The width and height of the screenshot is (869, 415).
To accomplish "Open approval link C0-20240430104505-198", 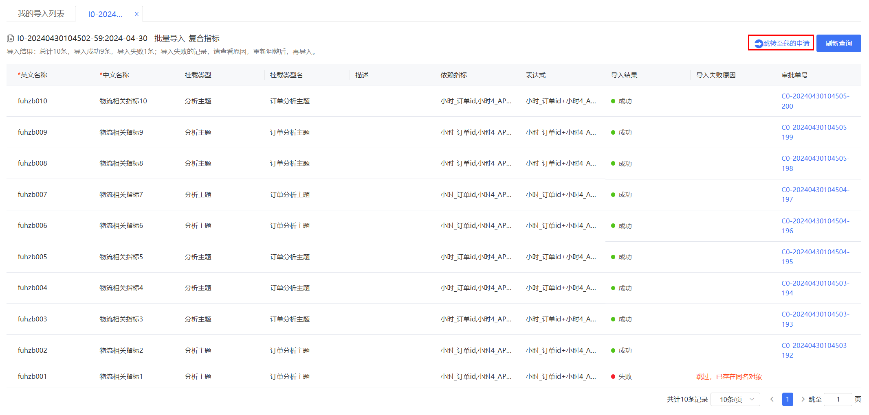I will coord(815,163).
